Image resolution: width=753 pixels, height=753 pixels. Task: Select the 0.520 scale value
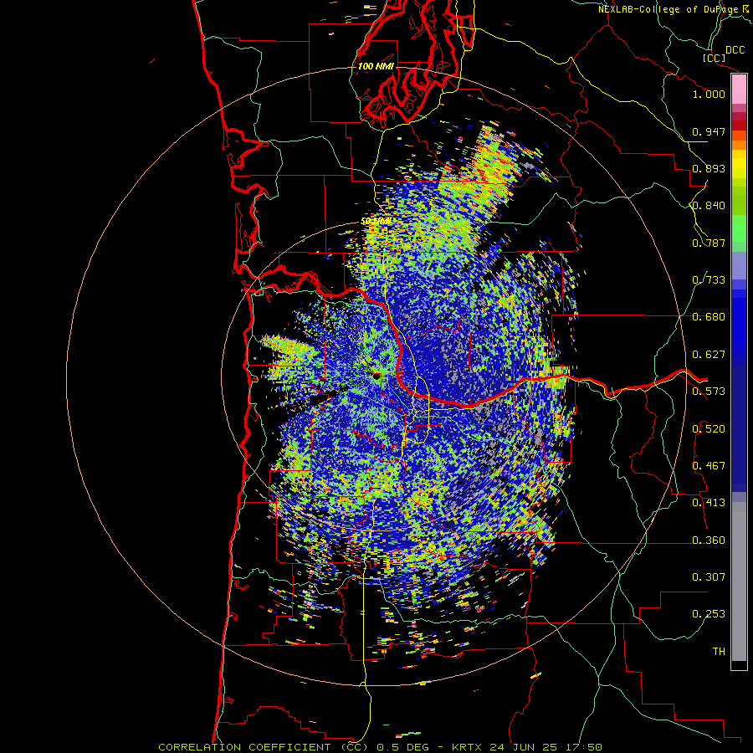point(709,429)
